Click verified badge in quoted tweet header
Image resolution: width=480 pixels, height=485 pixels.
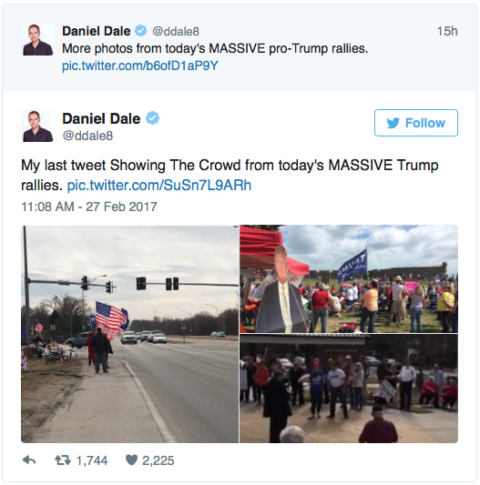pyautogui.click(x=141, y=31)
